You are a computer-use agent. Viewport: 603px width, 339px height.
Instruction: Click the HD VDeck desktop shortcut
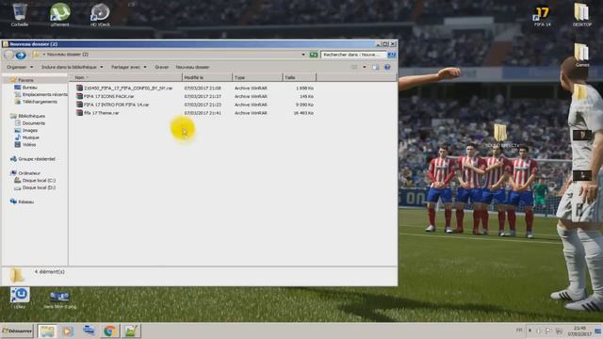tap(100, 14)
